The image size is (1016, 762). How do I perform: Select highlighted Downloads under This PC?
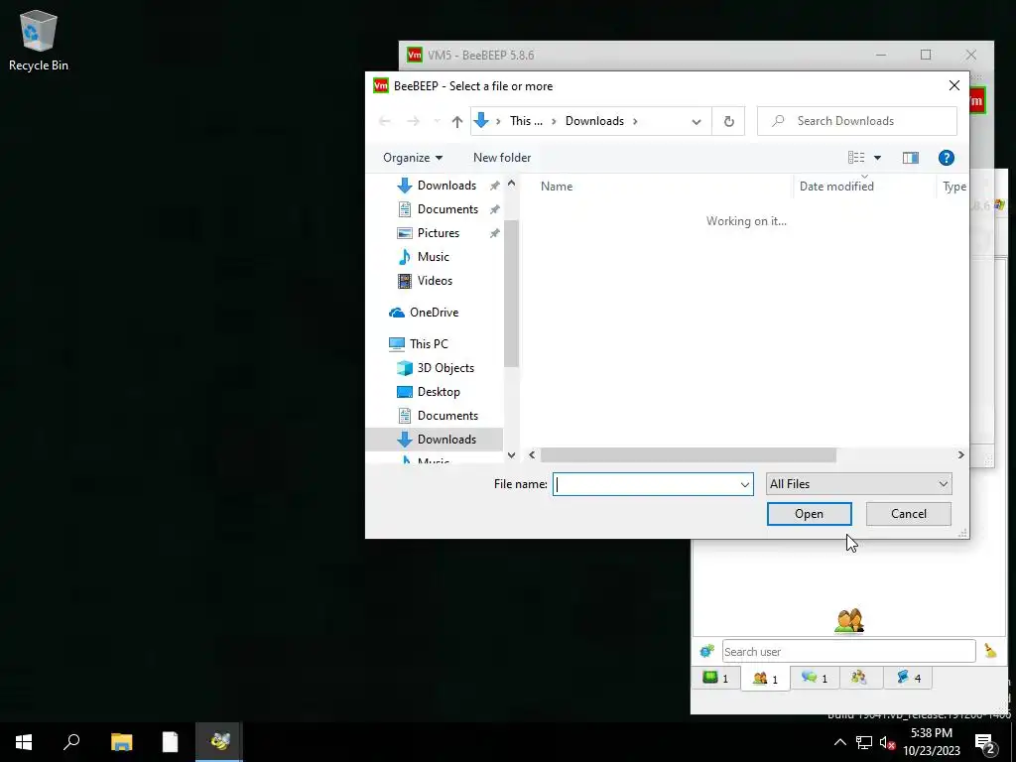435,440
